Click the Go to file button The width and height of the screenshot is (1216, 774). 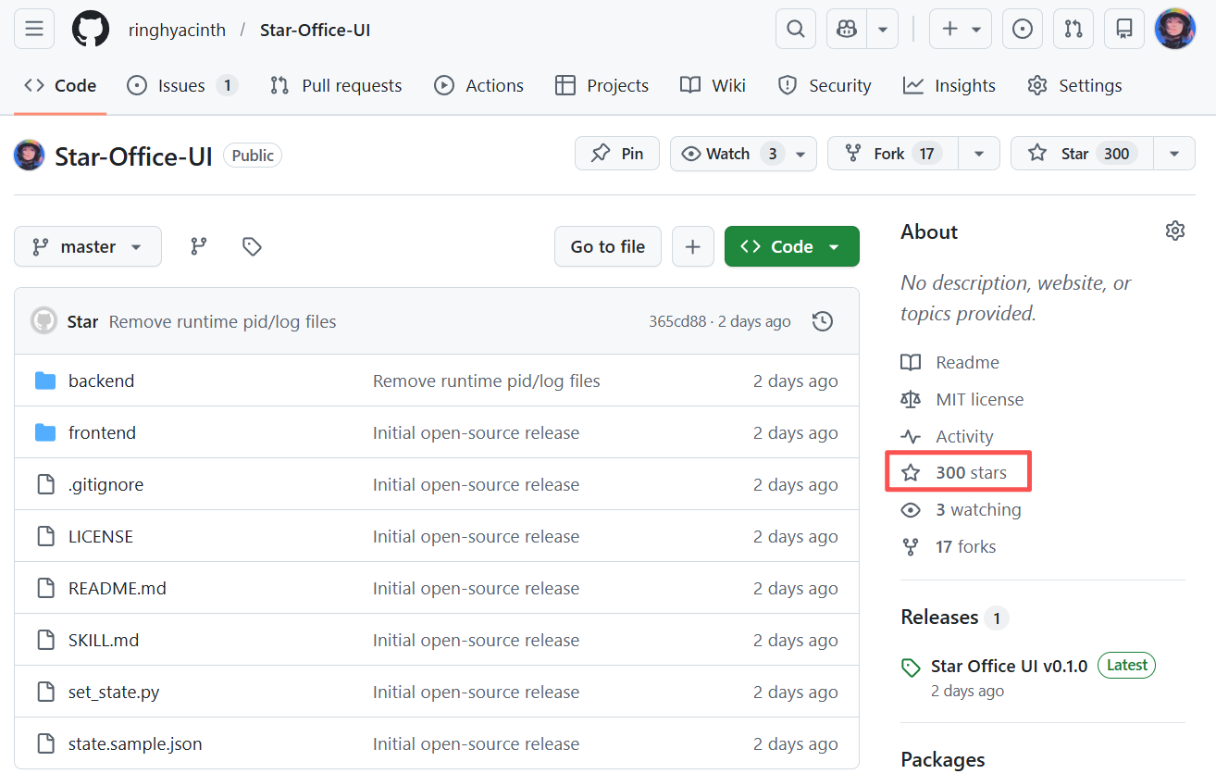tap(608, 246)
